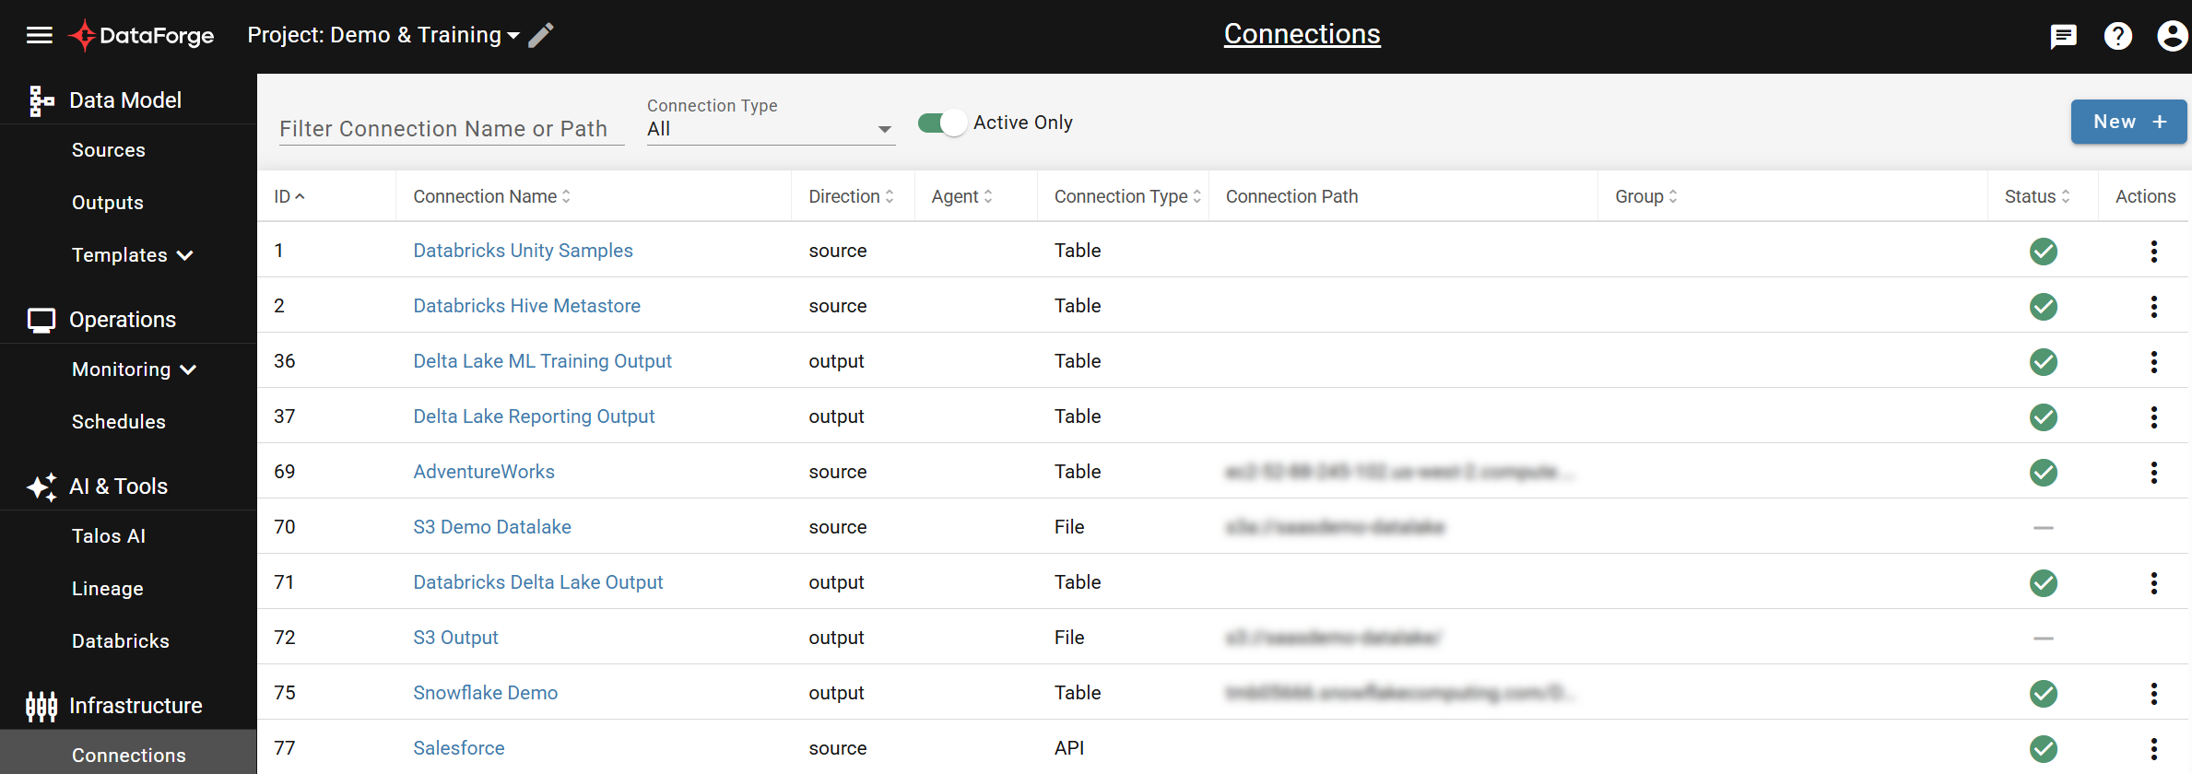Open actions menu for AdventureWorks row
This screenshot has height=774, width=2192.
2154,472
